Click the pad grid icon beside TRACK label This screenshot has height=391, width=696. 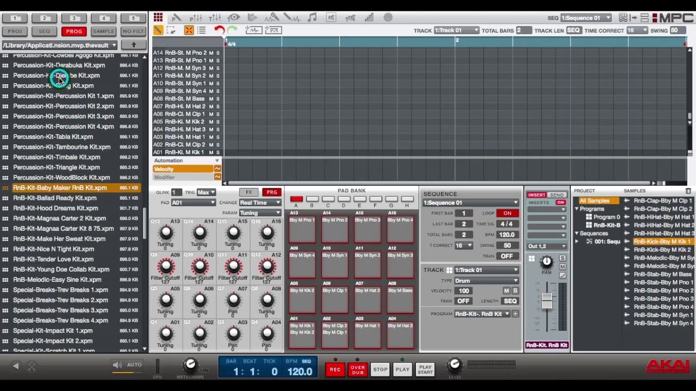[x=449, y=270]
